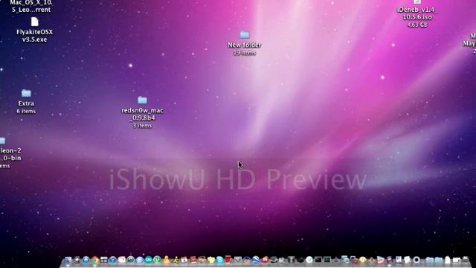The height and width of the screenshot is (268, 476).
Task: Launch uTorrent from the Dock
Action: pos(157,260)
